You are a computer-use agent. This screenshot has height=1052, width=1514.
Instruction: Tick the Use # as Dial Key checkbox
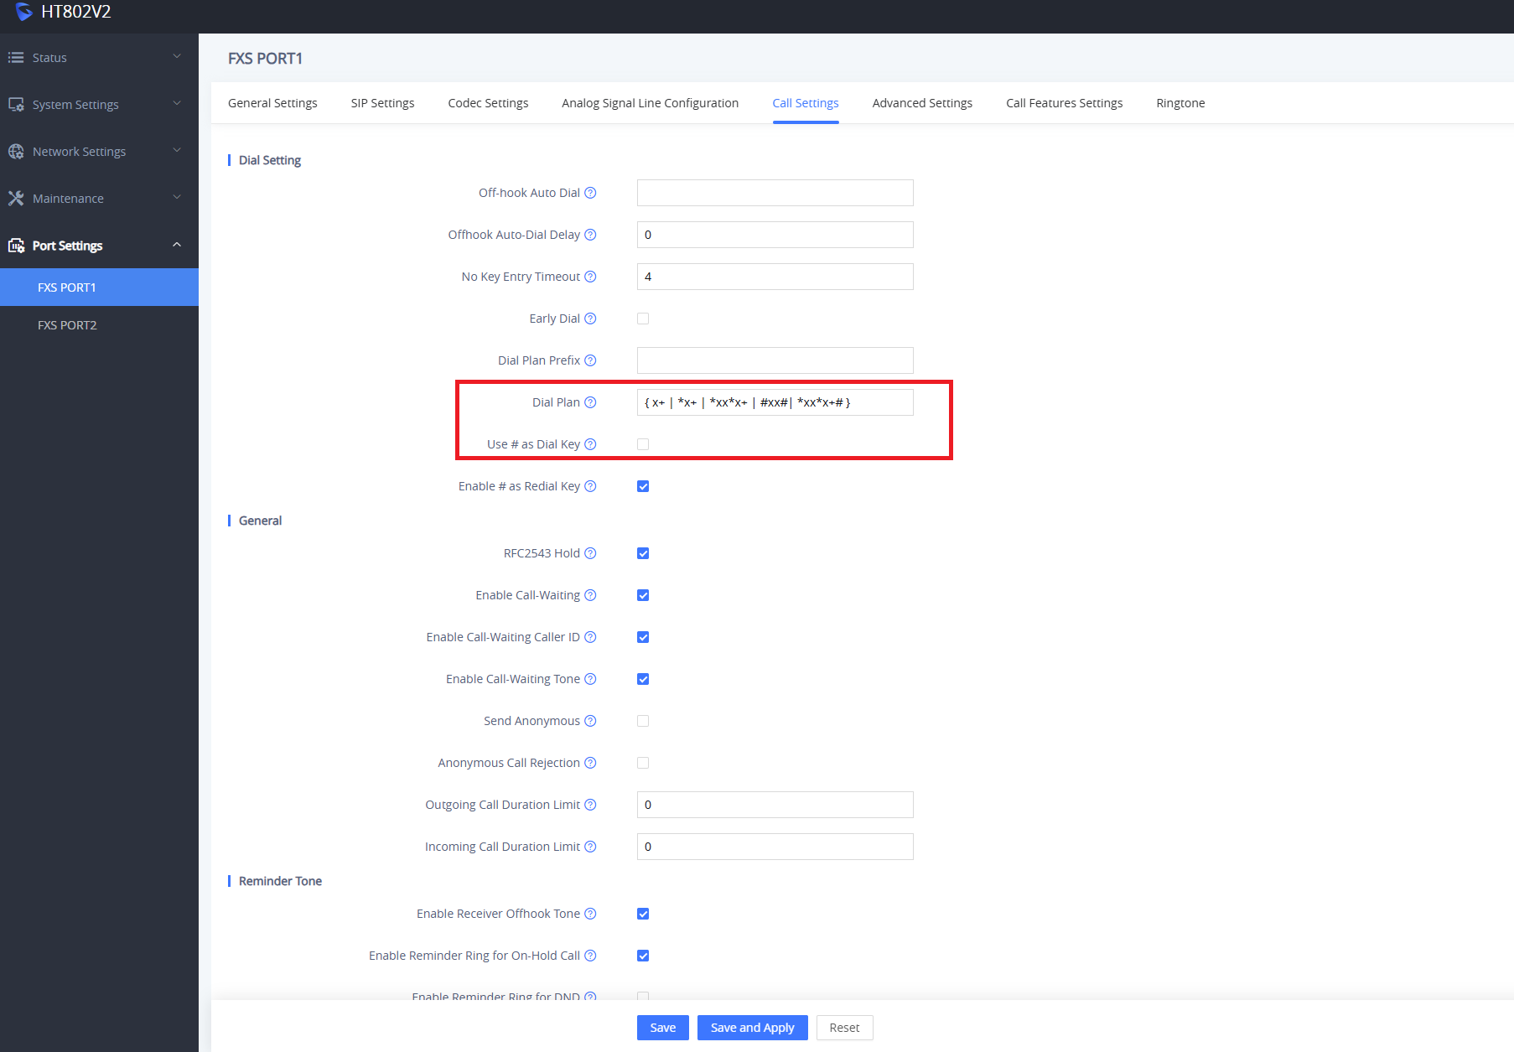point(643,444)
